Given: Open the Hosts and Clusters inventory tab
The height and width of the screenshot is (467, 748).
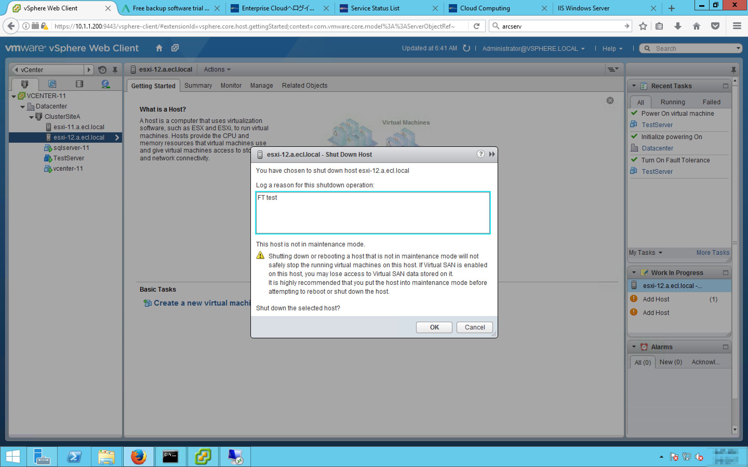Looking at the screenshot, I should pos(25,84).
